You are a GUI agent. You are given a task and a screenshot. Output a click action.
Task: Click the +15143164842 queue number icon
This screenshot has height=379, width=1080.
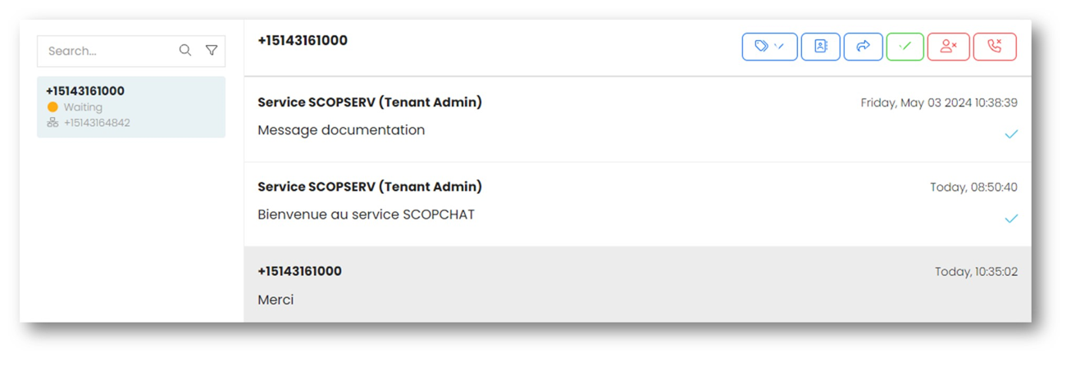pyautogui.click(x=52, y=123)
